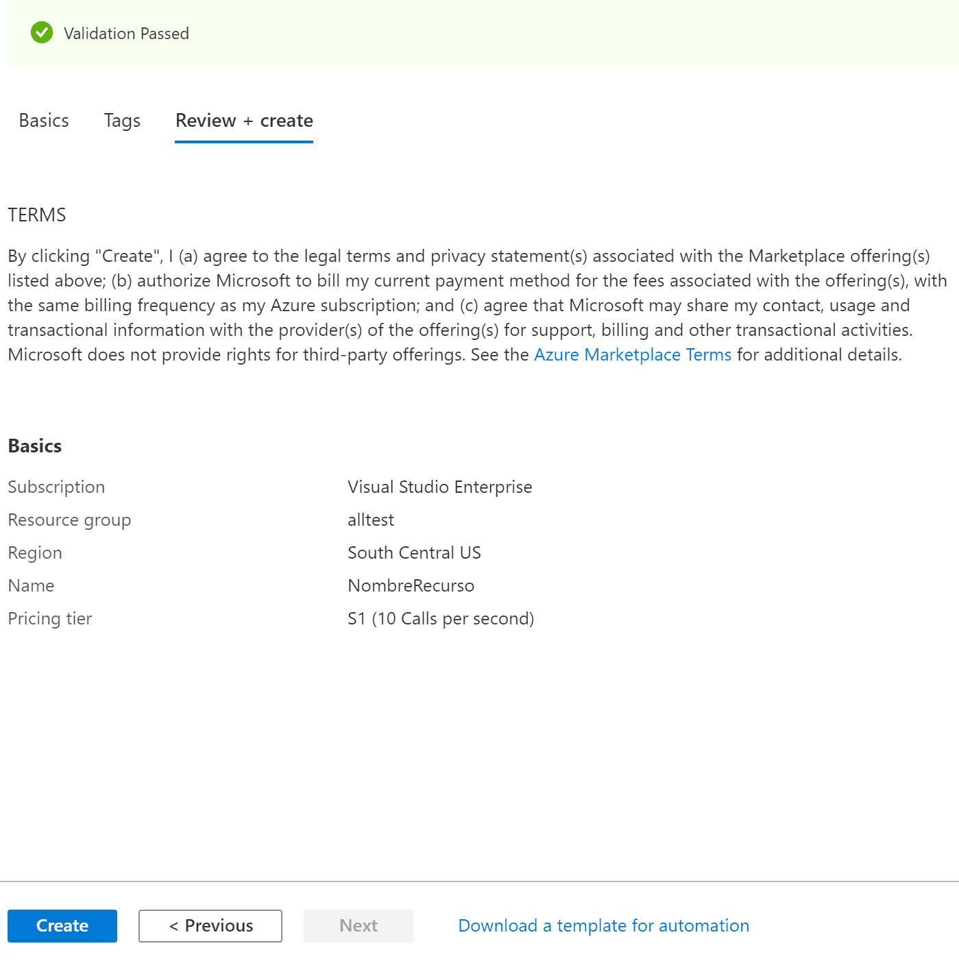
Task: Open the Azure Marketplace Terms link
Action: point(633,354)
